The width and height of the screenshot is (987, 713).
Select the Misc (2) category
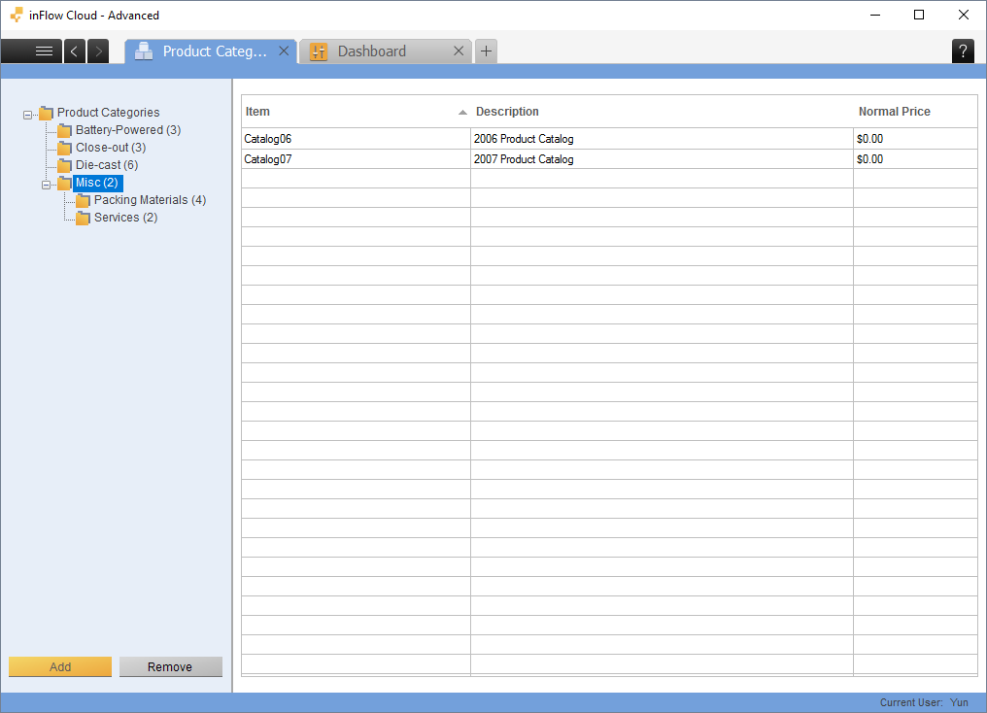[x=97, y=183]
